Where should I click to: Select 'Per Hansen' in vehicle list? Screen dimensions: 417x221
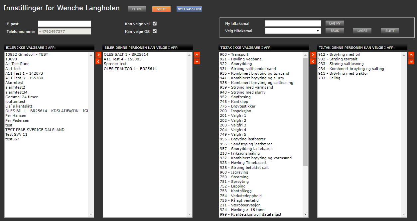pyautogui.click(x=47, y=115)
